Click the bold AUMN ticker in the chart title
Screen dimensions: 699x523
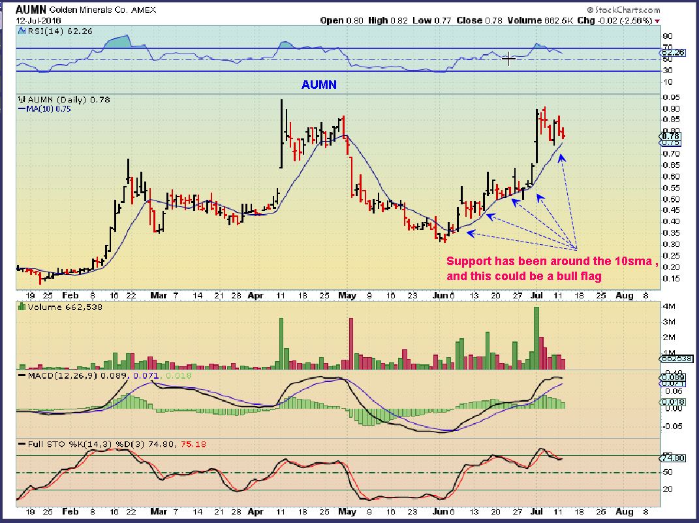click(31, 9)
